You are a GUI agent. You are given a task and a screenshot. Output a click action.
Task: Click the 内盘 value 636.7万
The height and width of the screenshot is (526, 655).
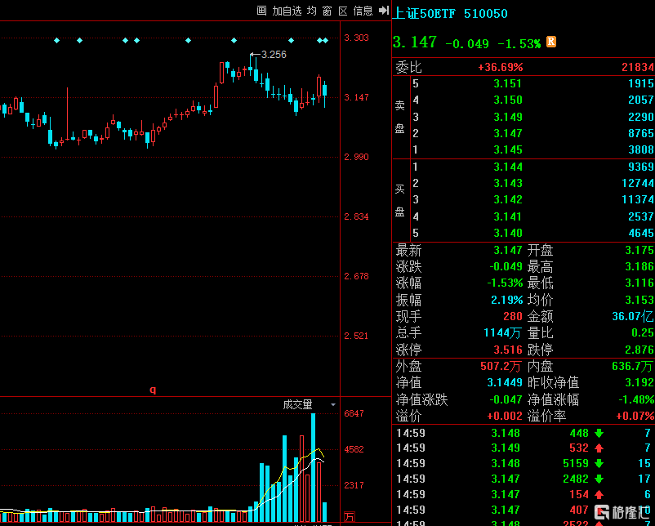tap(633, 367)
